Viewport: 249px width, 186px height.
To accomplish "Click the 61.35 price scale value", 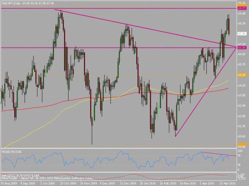I will coord(242,126).
